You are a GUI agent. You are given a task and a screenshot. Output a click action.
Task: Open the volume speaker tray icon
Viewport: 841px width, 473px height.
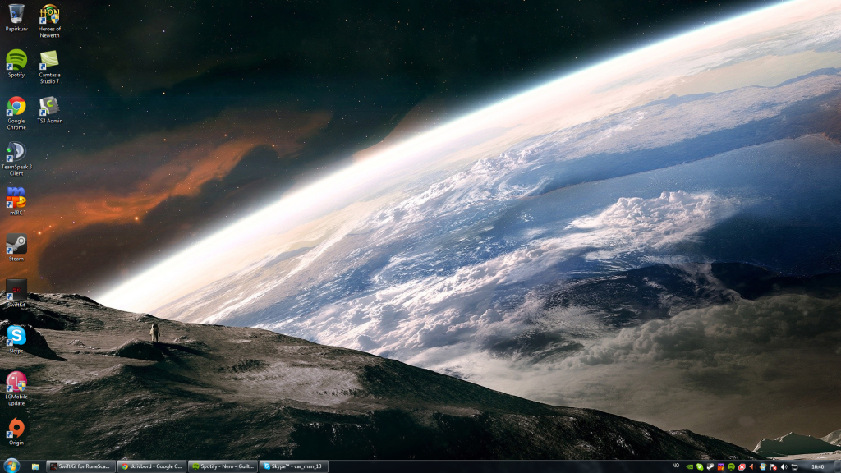(784, 466)
